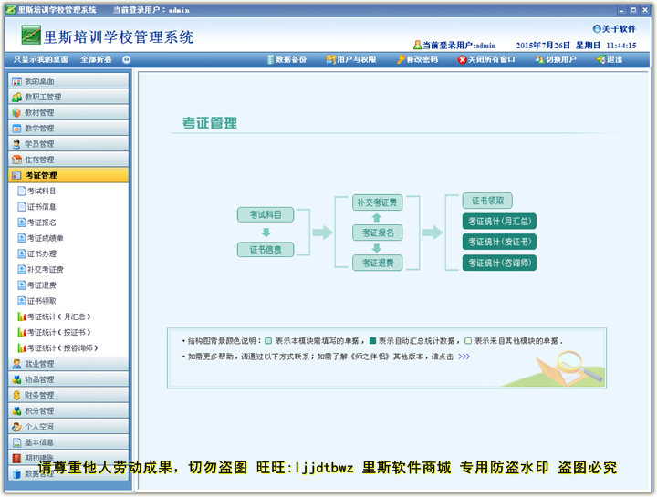Click the 补交考证费 flowchart button
This screenshot has height=497, width=657.
[377, 202]
